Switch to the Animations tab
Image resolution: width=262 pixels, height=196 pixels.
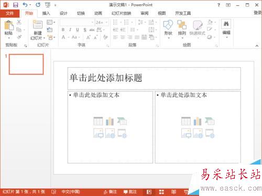(x=98, y=13)
